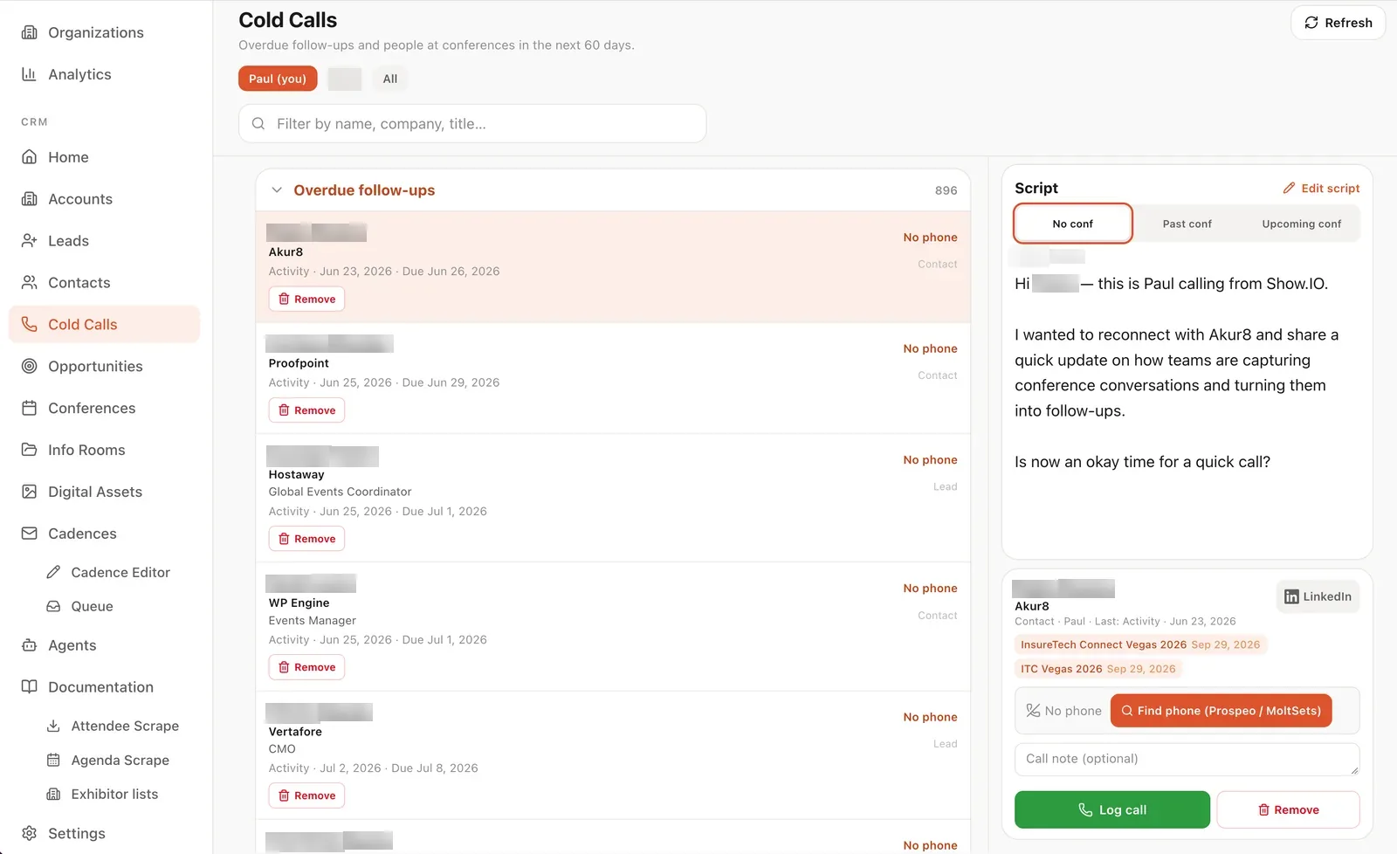Open Contacts people icon

click(x=30, y=283)
